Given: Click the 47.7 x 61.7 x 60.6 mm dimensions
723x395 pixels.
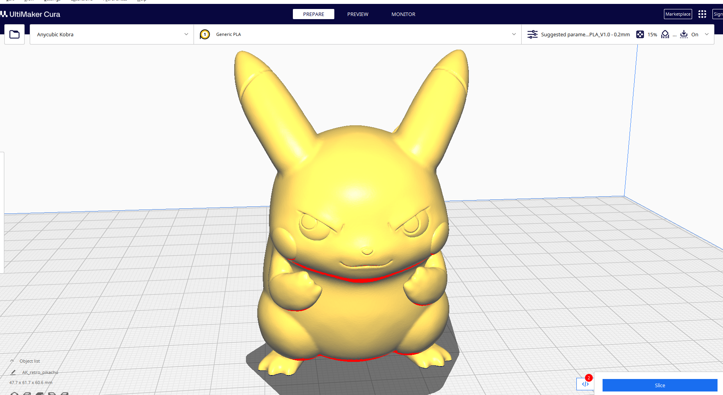Looking at the screenshot, I should pos(31,383).
